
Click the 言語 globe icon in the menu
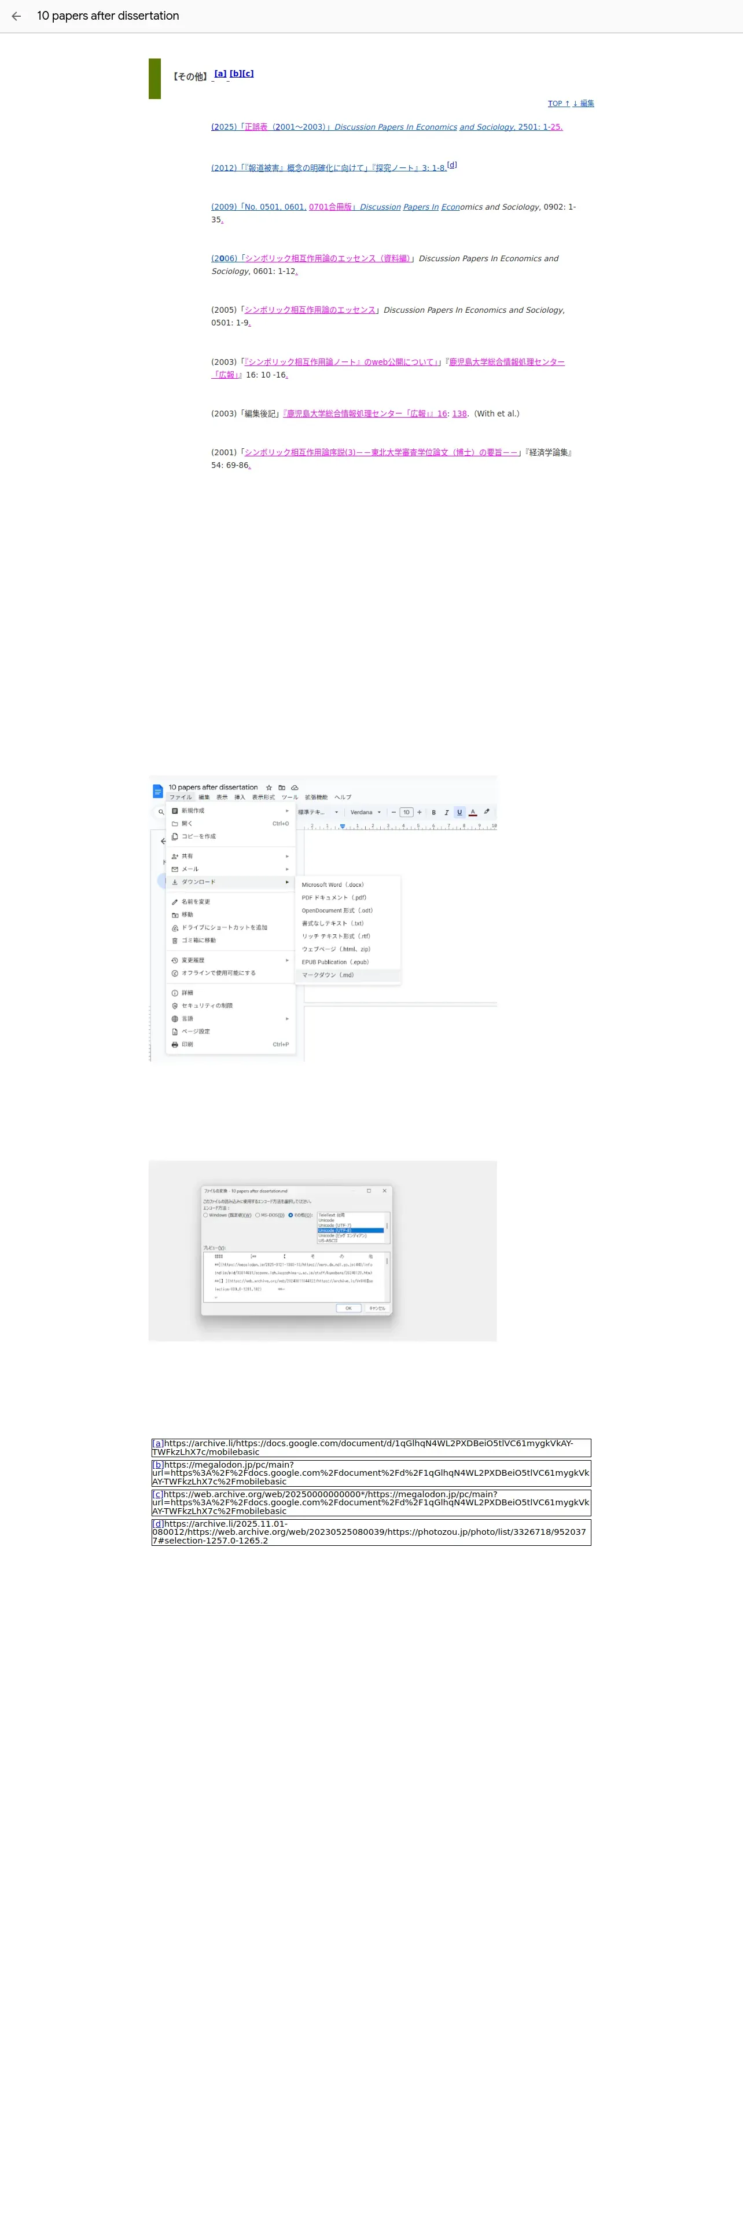(x=175, y=1019)
